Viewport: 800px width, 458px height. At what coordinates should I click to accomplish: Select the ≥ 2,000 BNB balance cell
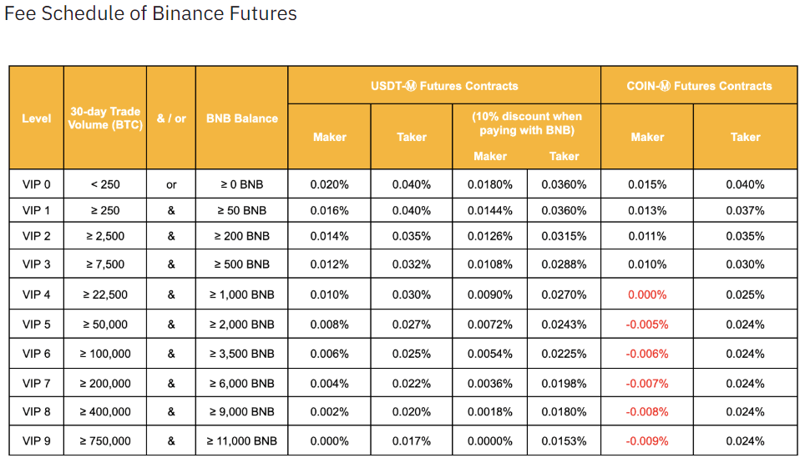click(241, 324)
